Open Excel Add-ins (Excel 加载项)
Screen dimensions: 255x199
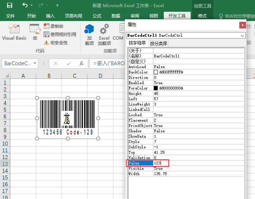click(104, 35)
